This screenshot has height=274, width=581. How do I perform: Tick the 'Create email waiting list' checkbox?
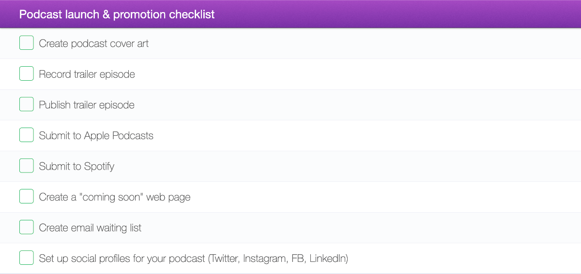[x=27, y=227]
